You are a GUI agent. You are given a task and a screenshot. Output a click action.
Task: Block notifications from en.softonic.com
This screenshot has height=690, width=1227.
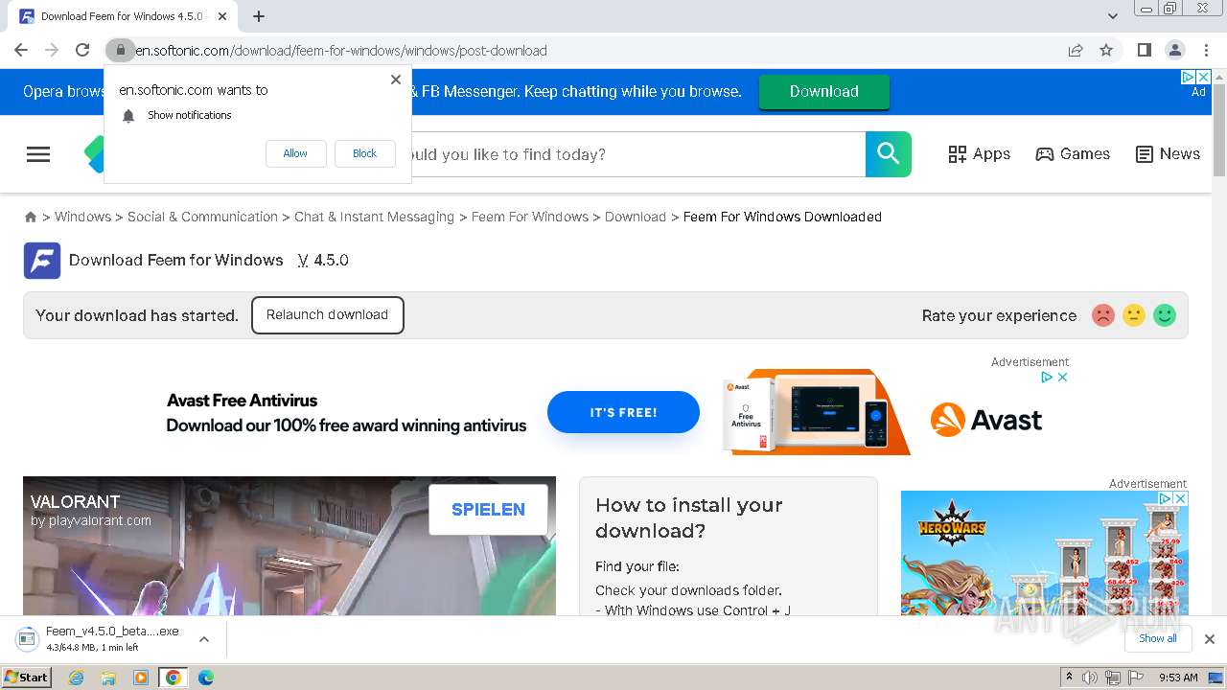364,153
